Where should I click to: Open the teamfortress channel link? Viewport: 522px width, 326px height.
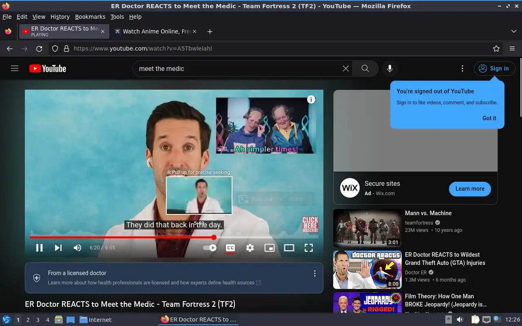click(x=419, y=222)
